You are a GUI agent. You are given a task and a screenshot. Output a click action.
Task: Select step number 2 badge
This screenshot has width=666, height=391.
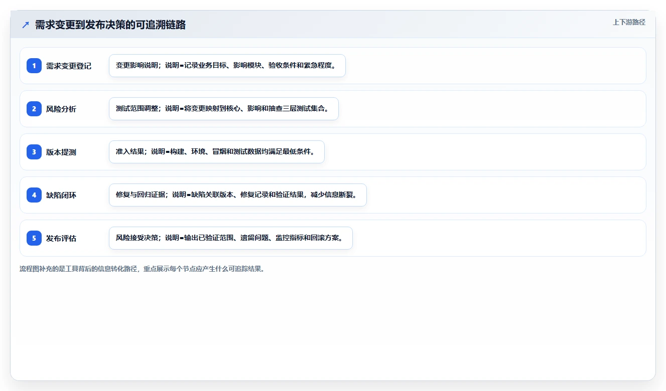(x=34, y=109)
